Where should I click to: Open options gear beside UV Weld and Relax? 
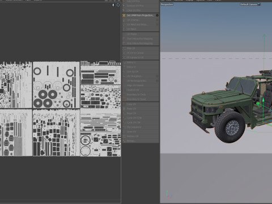coord(157,24)
